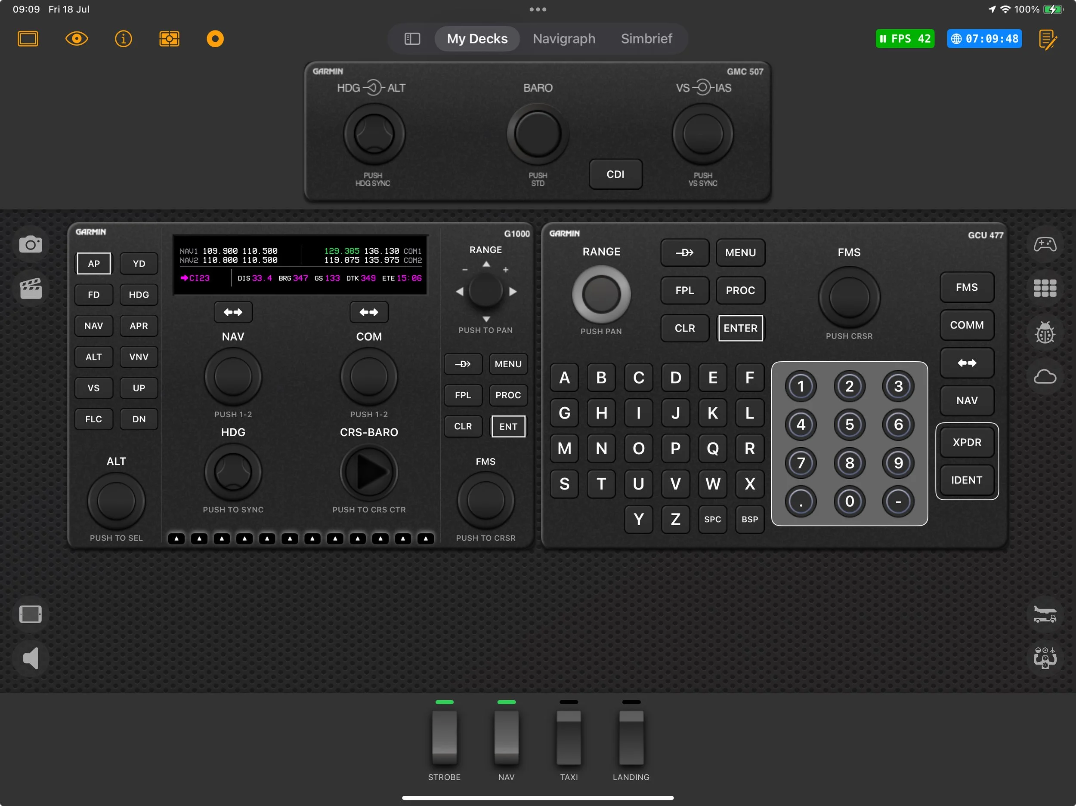Open the clapperboard recording icon

(x=31, y=288)
